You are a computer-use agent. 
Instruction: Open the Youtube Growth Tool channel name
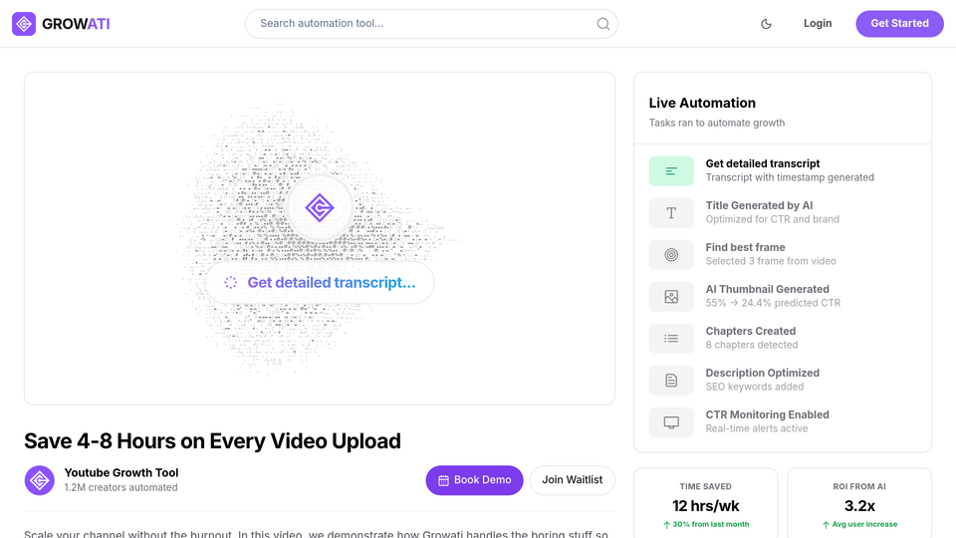point(121,472)
